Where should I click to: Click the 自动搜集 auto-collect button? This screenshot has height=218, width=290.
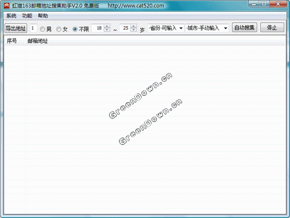(x=244, y=28)
